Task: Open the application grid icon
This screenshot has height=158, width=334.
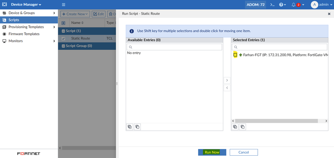Action: click(x=4, y=4)
